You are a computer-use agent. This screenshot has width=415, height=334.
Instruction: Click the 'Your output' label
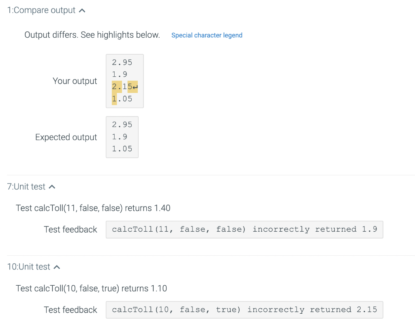(x=75, y=81)
